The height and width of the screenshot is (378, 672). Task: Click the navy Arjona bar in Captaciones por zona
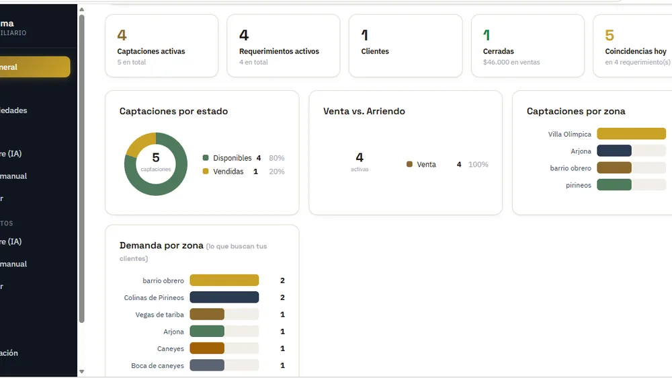(614, 151)
